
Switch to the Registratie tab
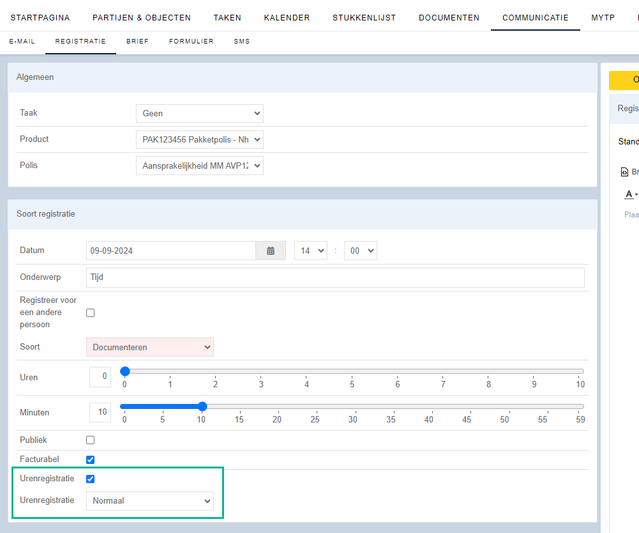tap(80, 41)
